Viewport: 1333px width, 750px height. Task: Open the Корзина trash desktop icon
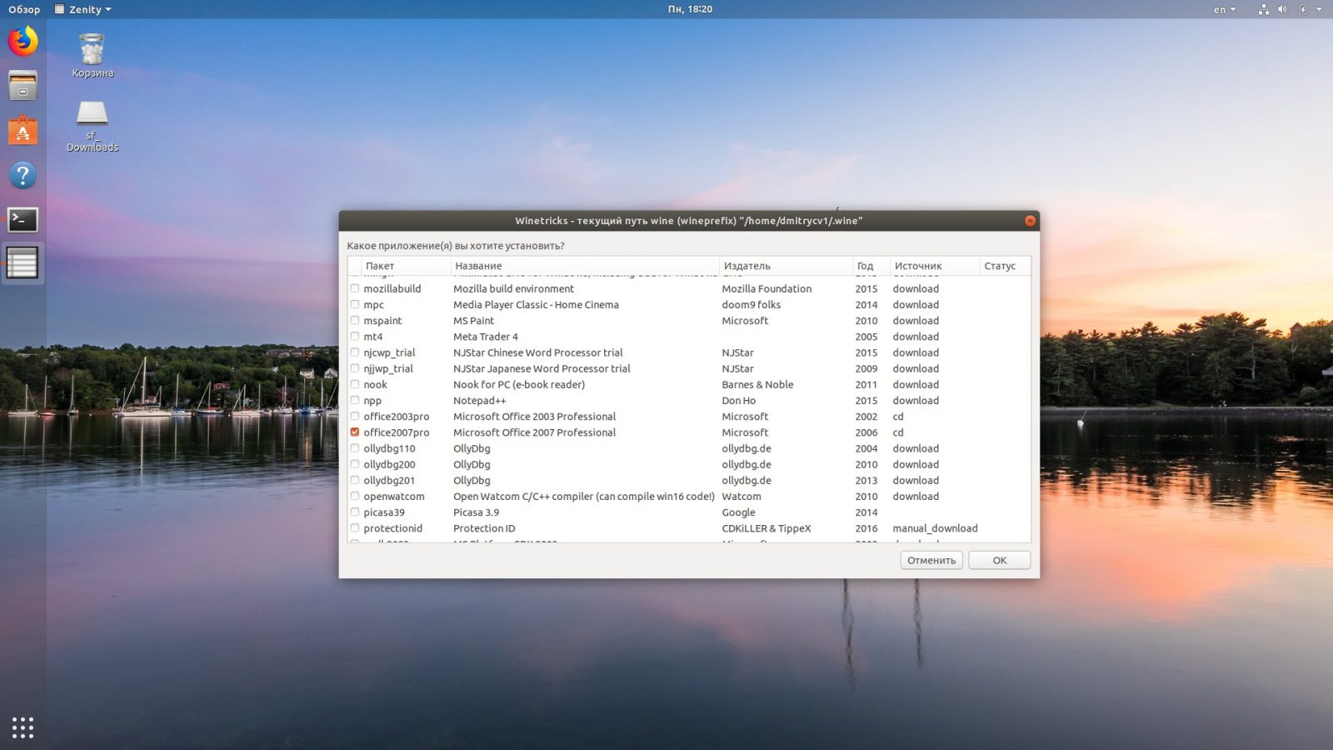click(x=92, y=56)
